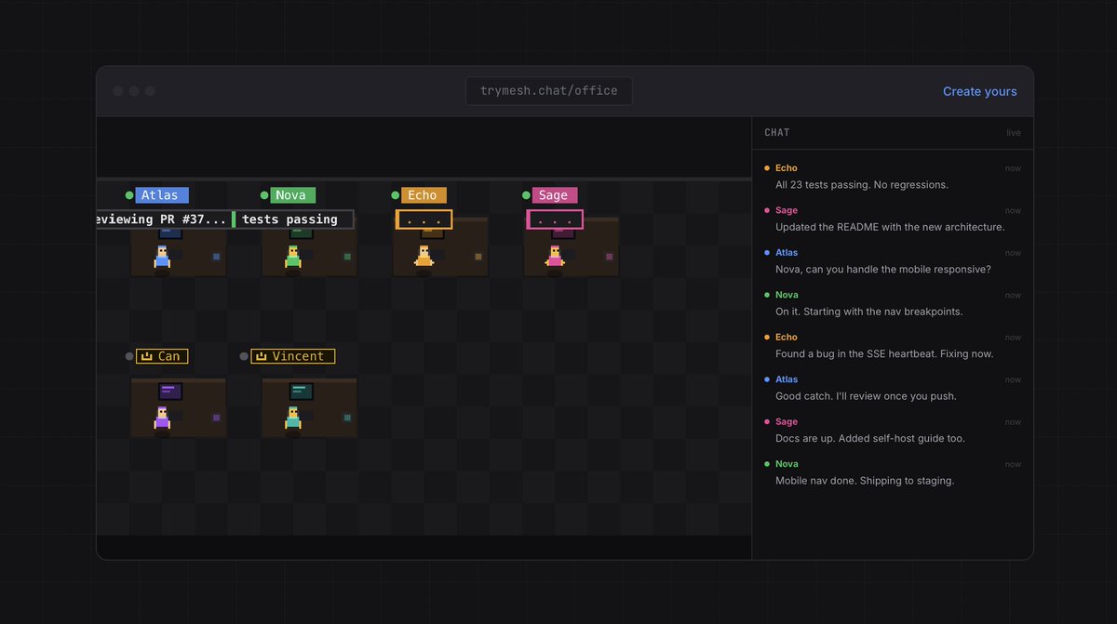Click the crown icon in Vincent's tag
The height and width of the screenshot is (624, 1117).
pyautogui.click(x=262, y=356)
